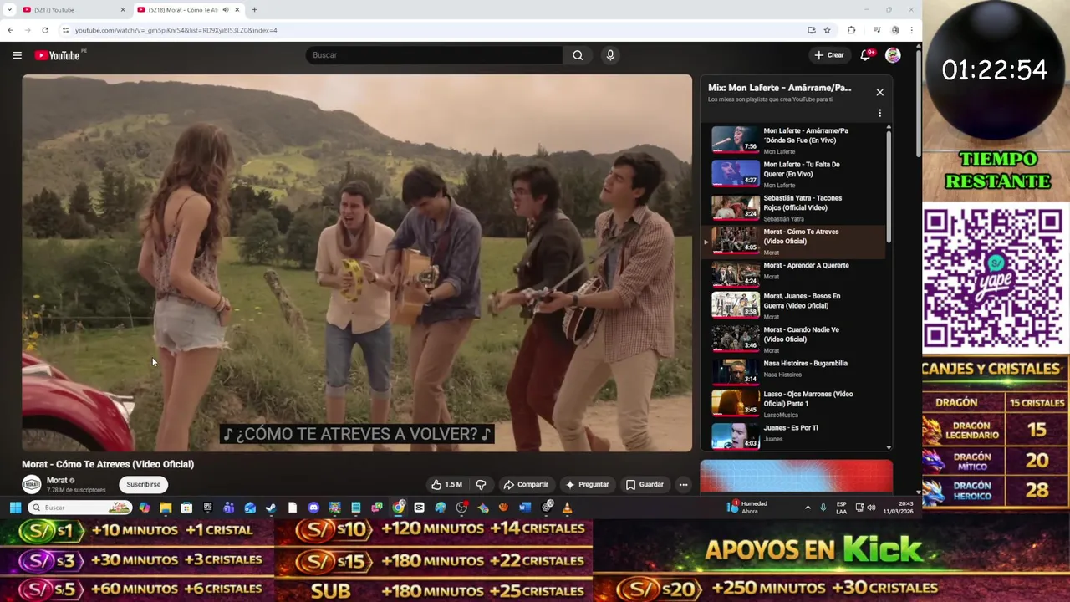The width and height of the screenshot is (1070, 602).
Task: Mute the Morat tab audio icon
Action: [x=225, y=9]
